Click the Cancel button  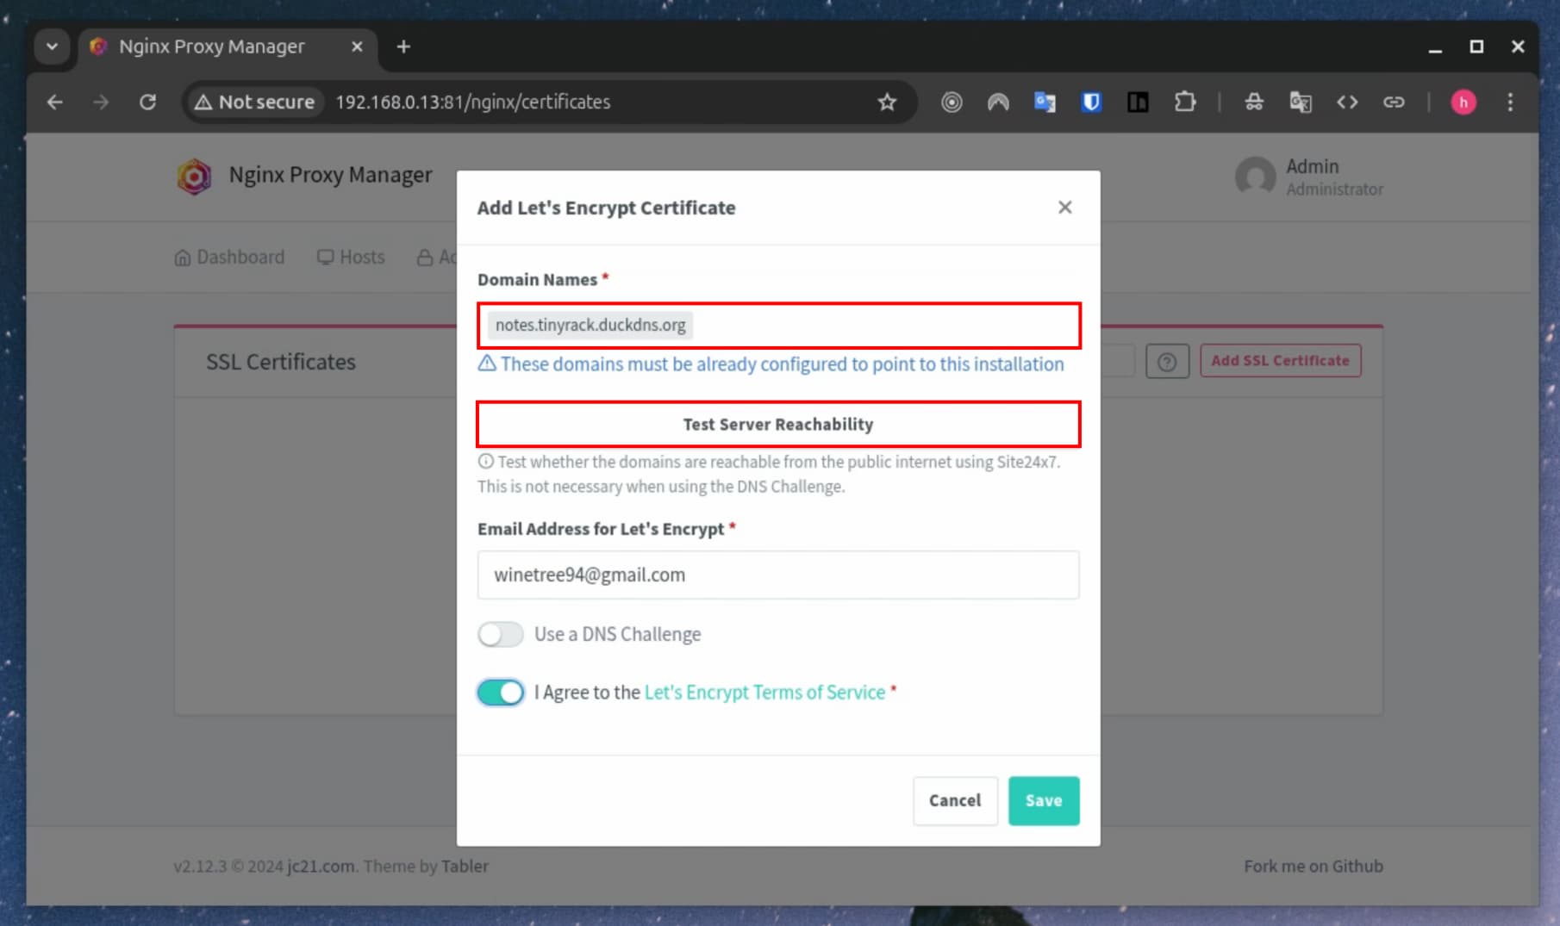point(955,801)
